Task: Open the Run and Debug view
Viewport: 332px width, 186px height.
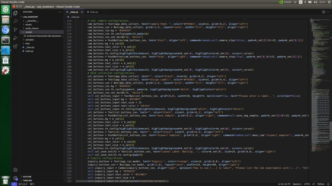Action: [16, 38]
